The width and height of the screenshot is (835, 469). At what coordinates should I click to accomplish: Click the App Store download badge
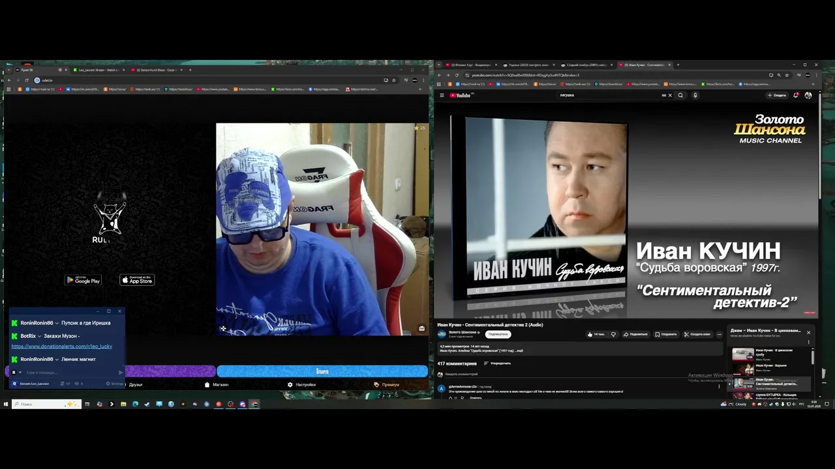coord(137,280)
